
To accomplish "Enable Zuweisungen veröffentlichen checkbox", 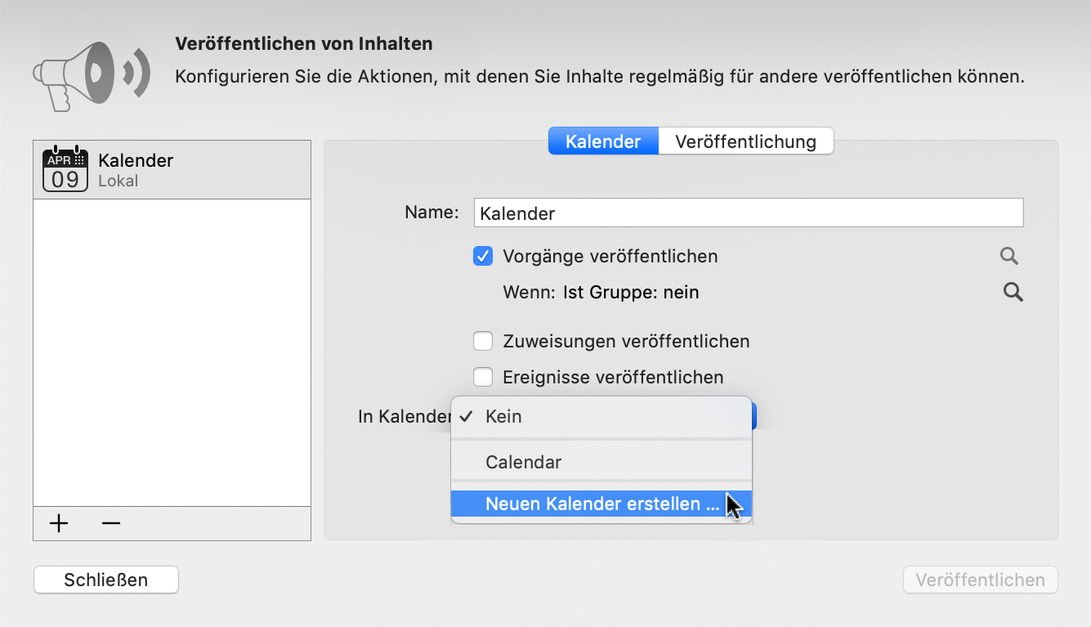I will pos(483,341).
